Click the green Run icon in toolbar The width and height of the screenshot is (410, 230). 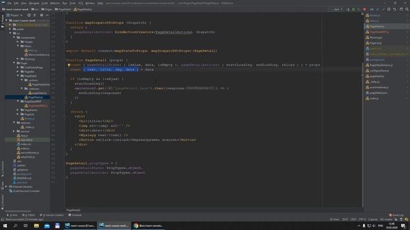coord(353,9)
